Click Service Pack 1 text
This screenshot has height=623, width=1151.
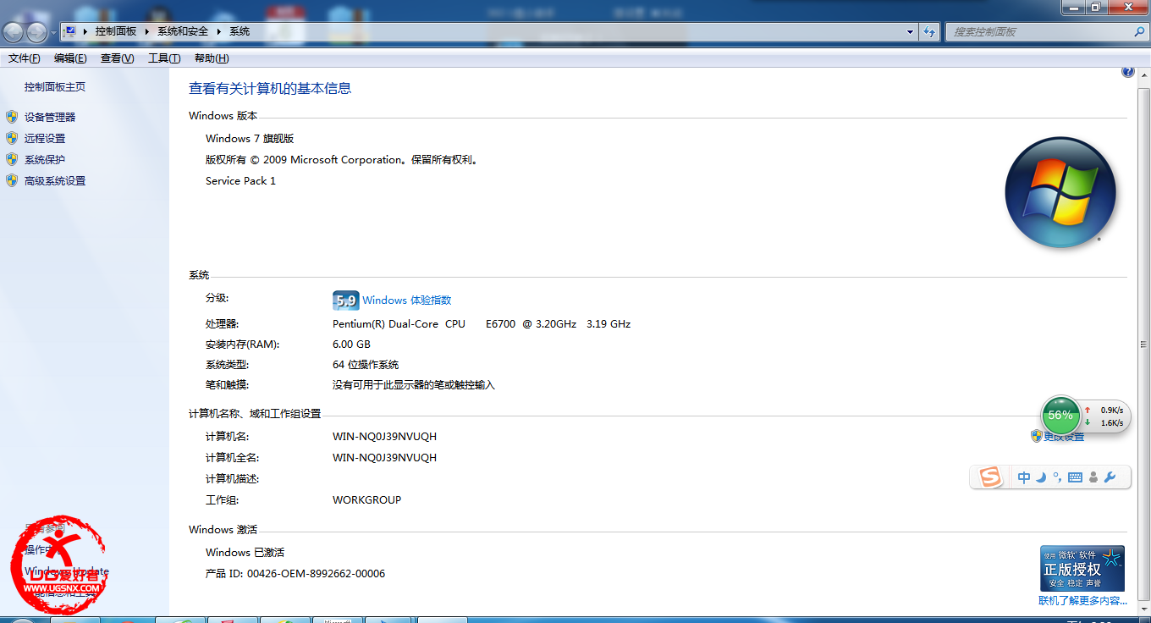point(240,180)
